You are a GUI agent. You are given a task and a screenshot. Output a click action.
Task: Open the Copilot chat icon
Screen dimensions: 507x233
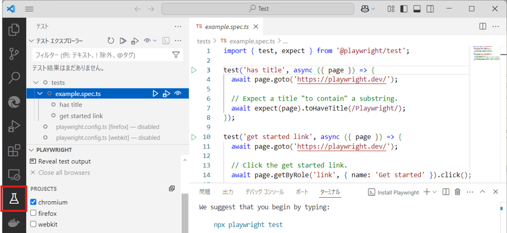click(365, 9)
